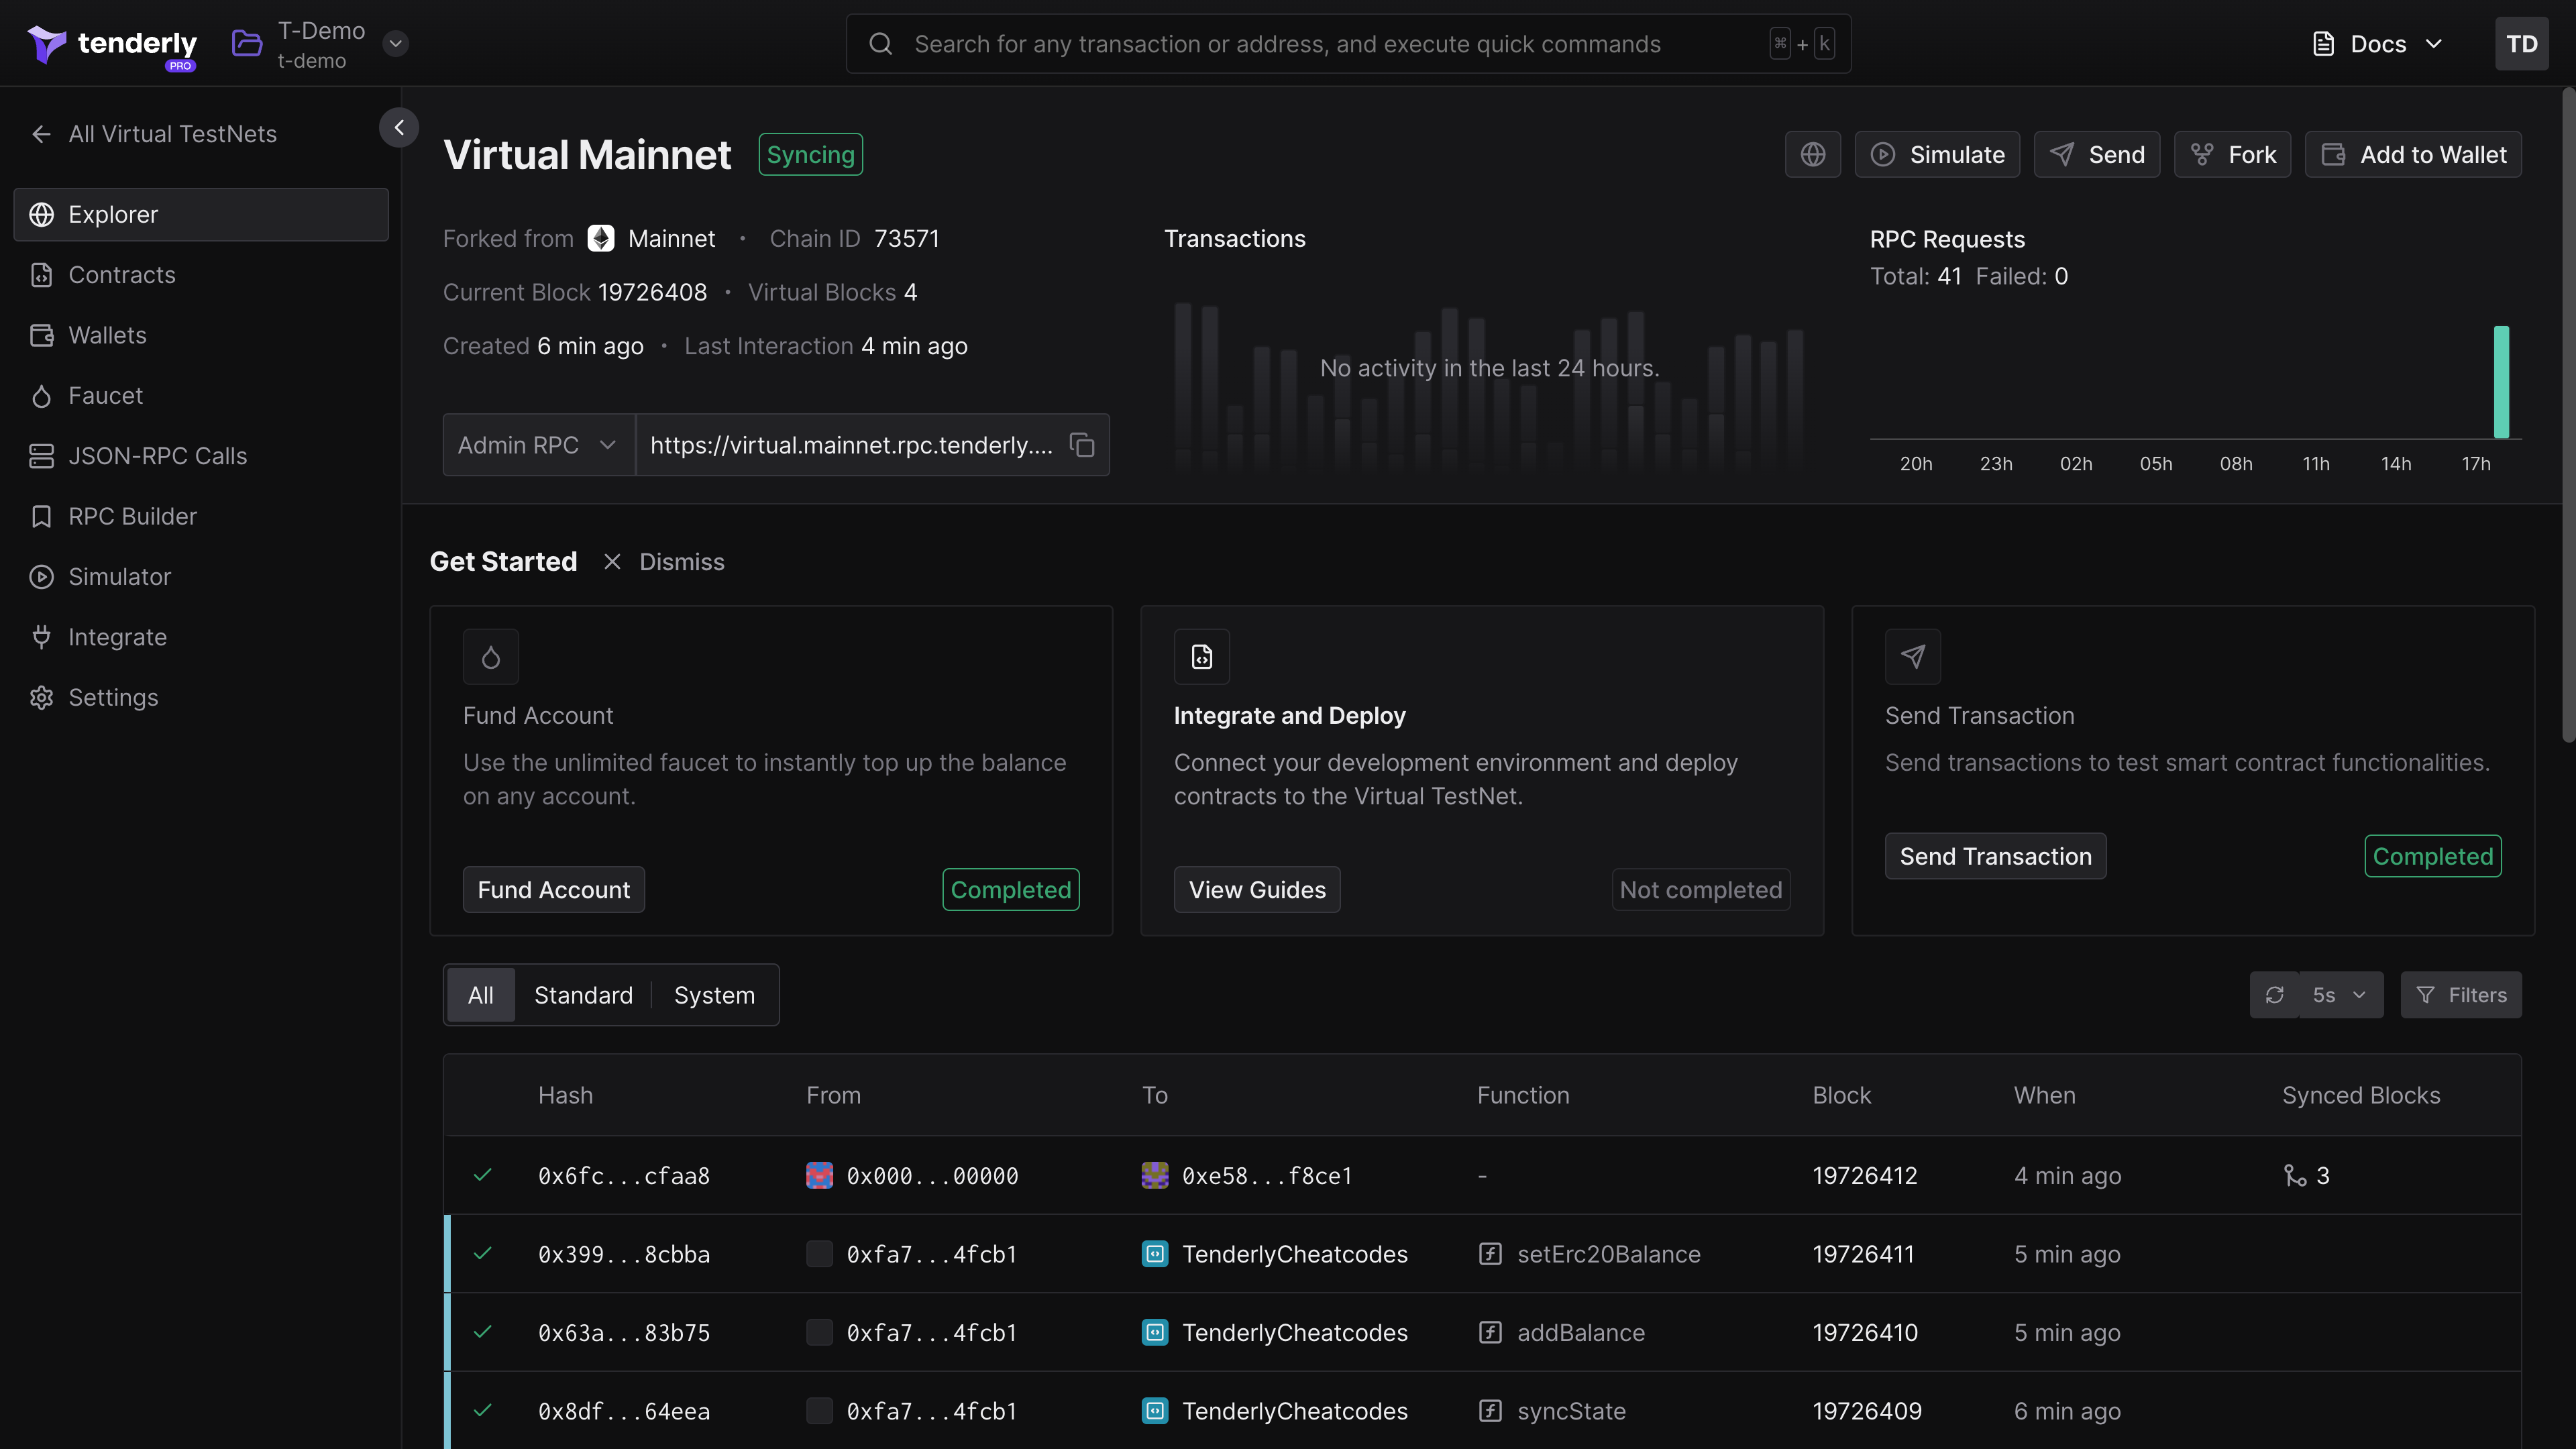The height and width of the screenshot is (1449, 2576).
Task: Open the Docs menu
Action: pyautogui.click(x=2377, y=43)
